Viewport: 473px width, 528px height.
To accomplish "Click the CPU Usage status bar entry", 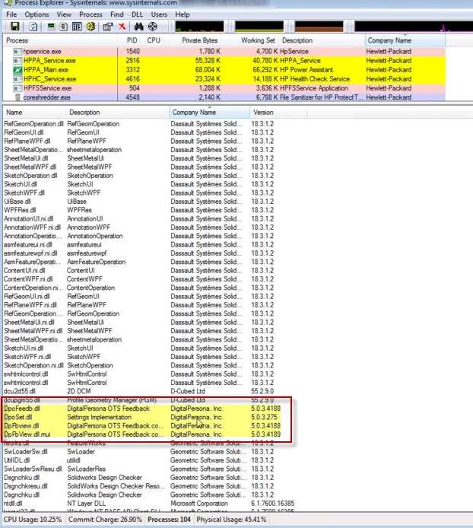I will pyautogui.click(x=33, y=520).
